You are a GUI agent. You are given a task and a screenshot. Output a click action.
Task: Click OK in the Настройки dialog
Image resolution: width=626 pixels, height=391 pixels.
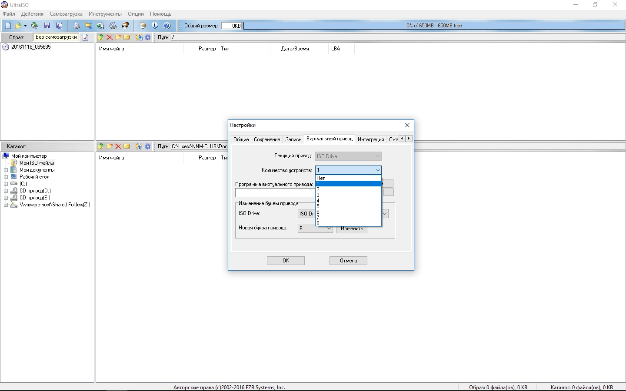tap(286, 261)
